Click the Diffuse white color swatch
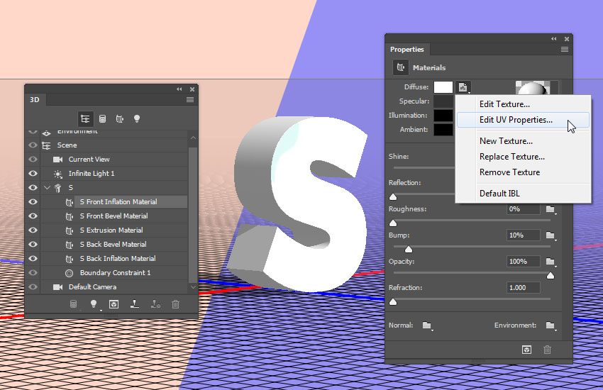Viewport: 603px width, 390px height. (443, 87)
